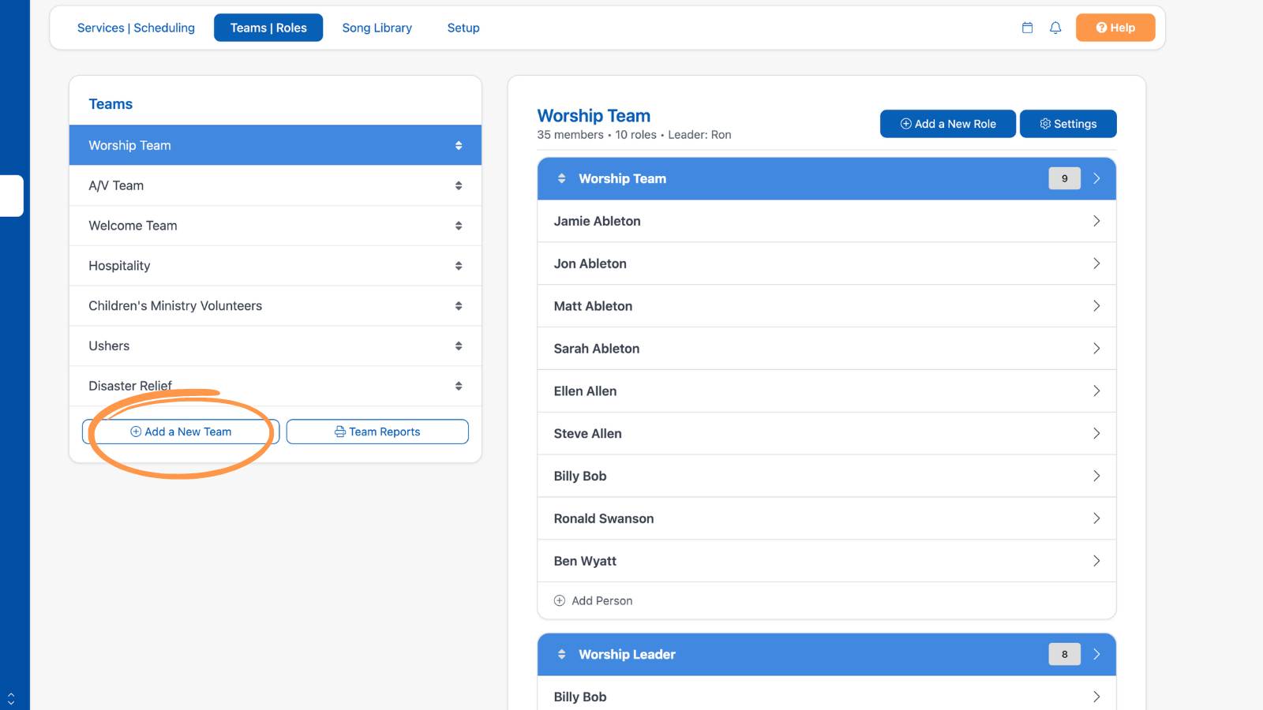Click the sort handle on Welcome Team row
Screen dimensions: 1263x710
pos(459,226)
